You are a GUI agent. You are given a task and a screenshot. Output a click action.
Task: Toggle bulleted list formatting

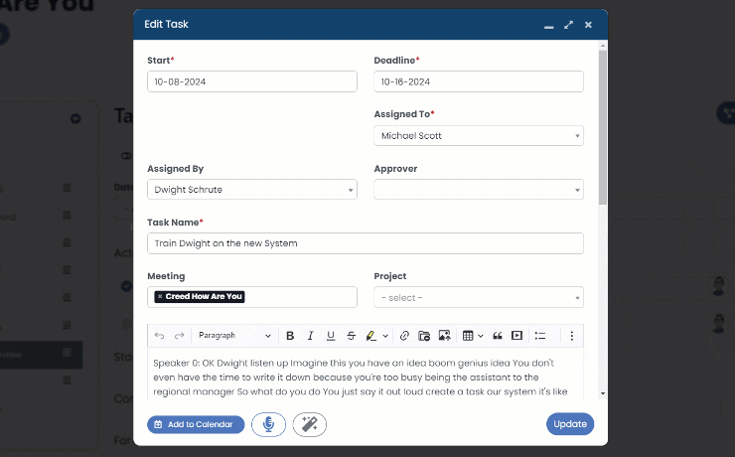coord(540,336)
